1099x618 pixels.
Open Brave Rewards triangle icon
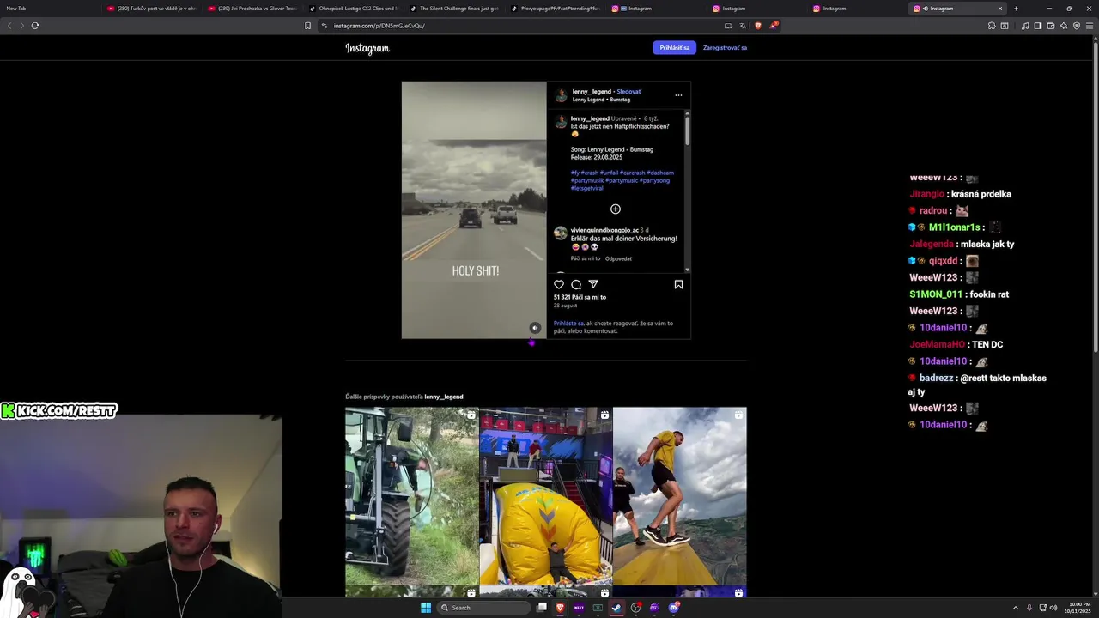(x=774, y=26)
